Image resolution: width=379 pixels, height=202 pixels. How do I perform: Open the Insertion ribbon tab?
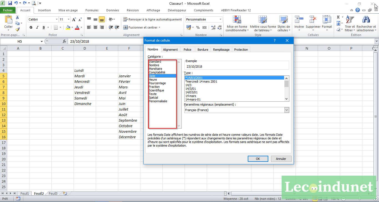pyautogui.click(x=45, y=10)
